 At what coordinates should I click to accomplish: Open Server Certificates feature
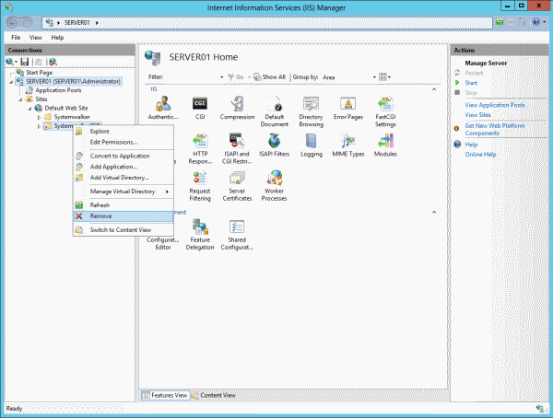[x=237, y=186]
